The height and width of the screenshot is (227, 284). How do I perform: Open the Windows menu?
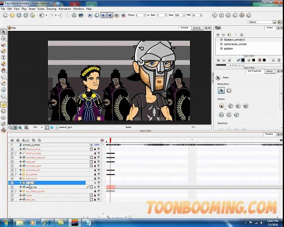pos(79,9)
